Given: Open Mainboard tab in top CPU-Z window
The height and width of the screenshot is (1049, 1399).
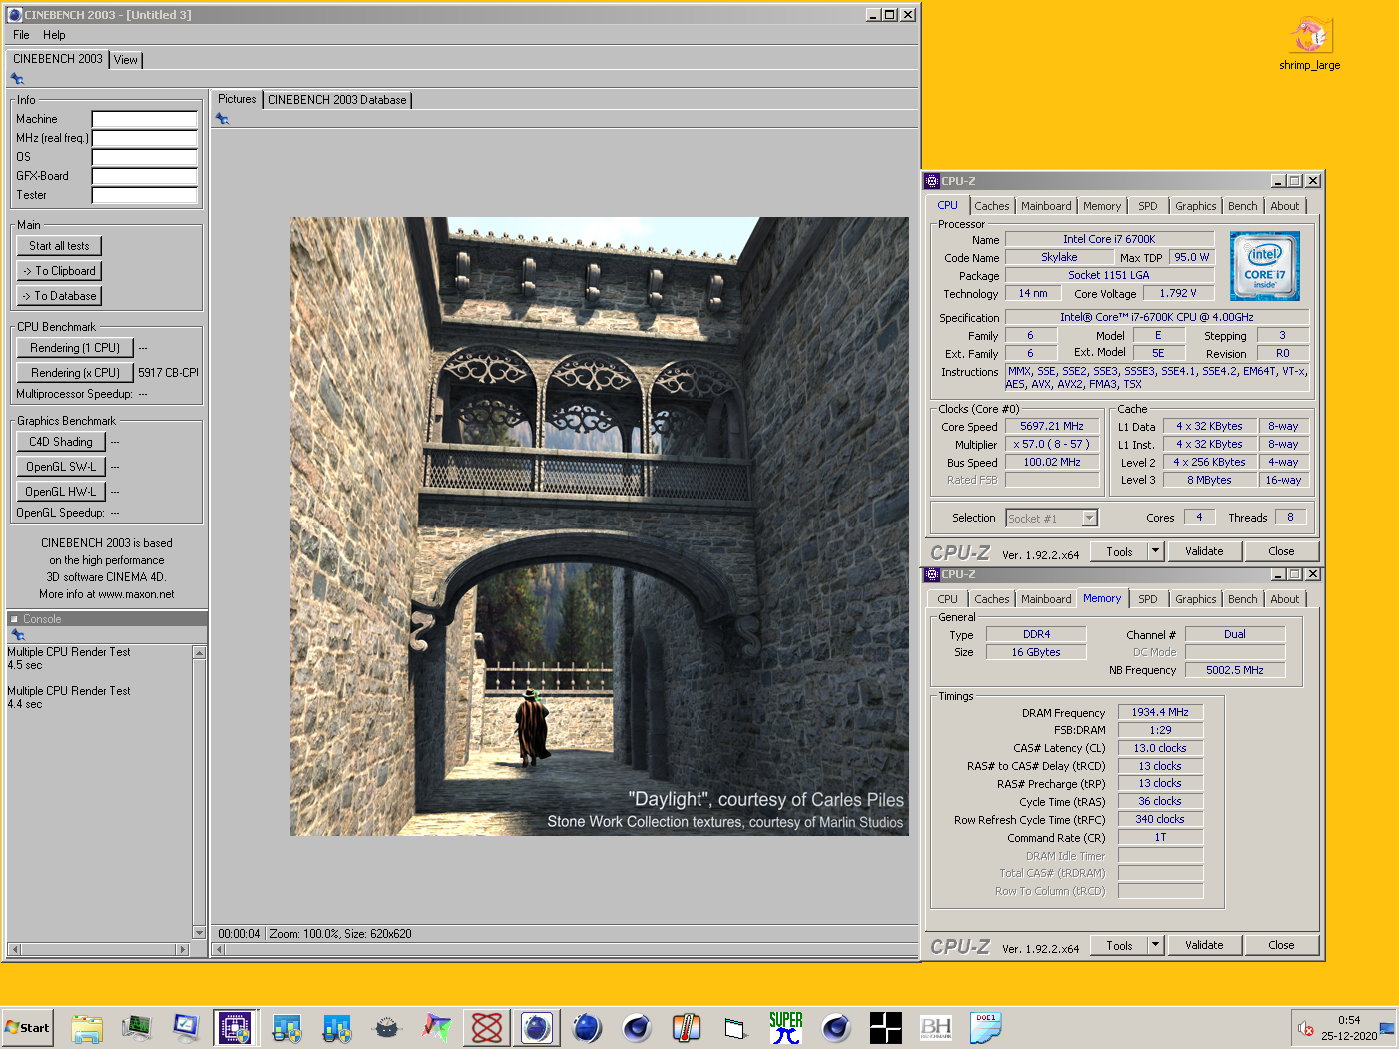Looking at the screenshot, I should [1046, 206].
